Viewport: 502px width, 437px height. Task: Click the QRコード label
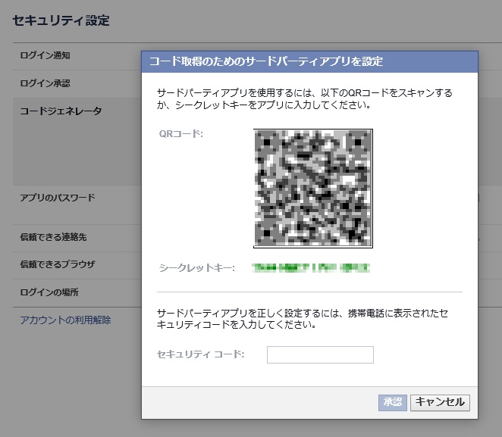point(181,133)
